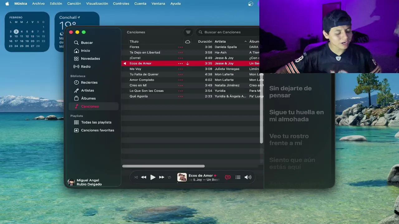The width and height of the screenshot is (399, 224).
Task: Start playback with the play button
Action: (x=153, y=177)
